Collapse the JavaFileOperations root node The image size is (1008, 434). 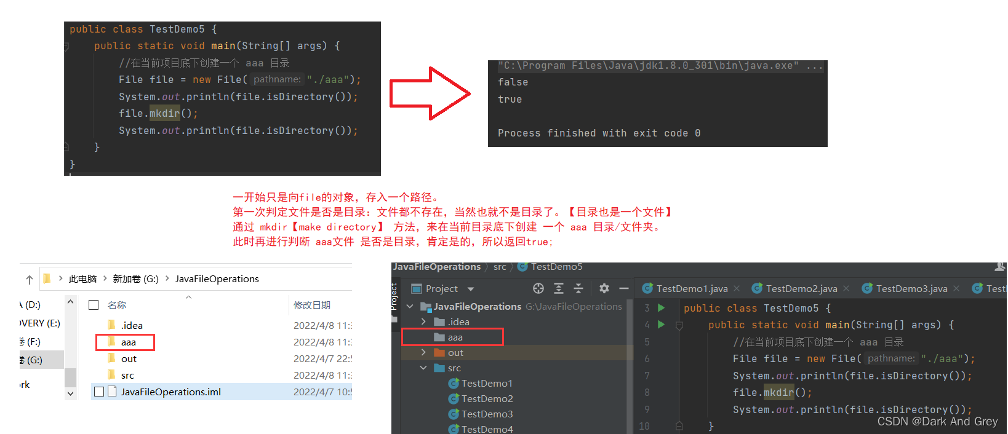[410, 306]
